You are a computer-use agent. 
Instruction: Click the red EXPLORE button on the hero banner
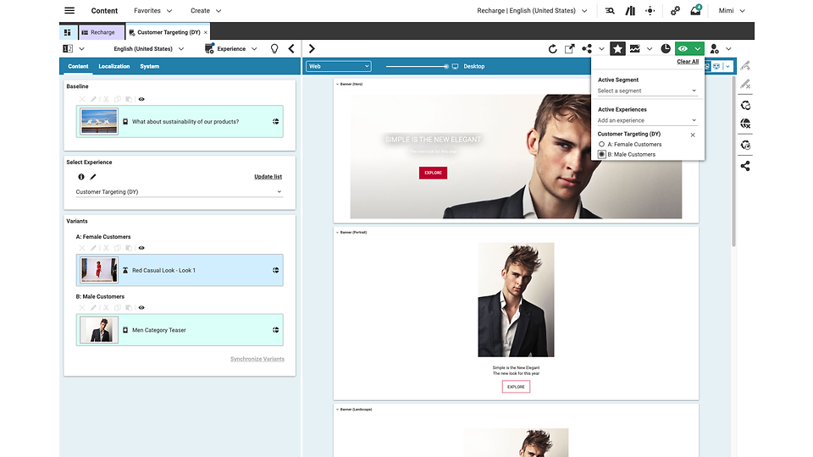point(433,173)
